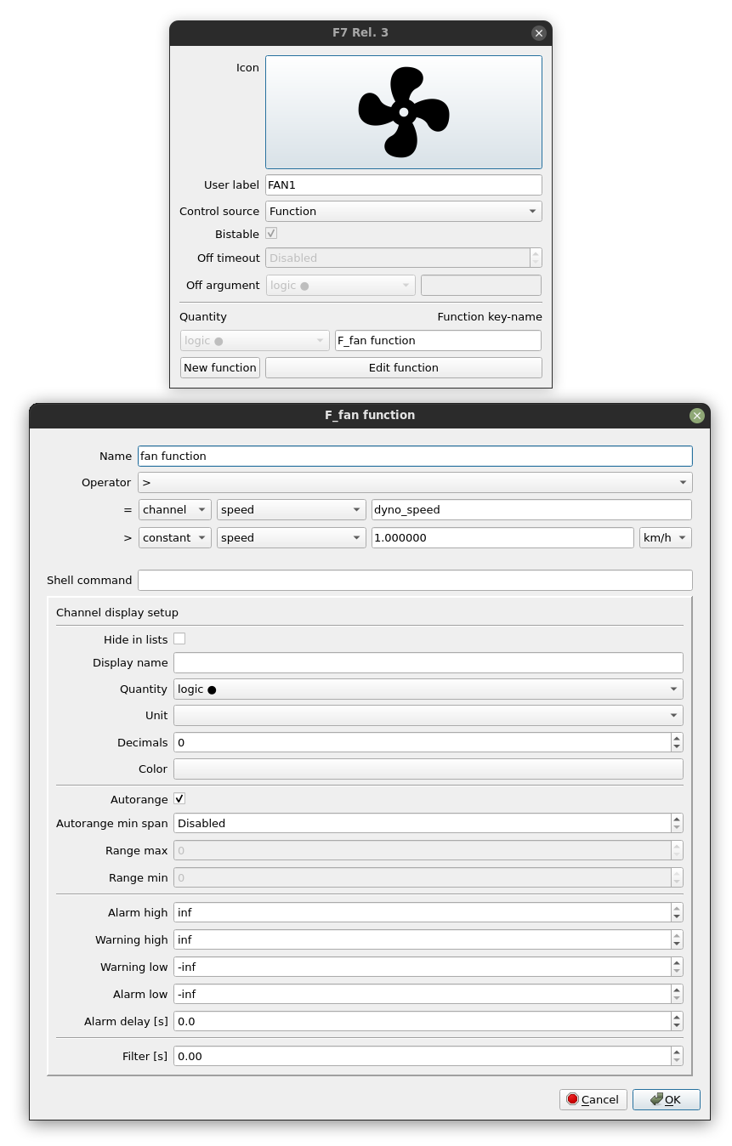The height and width of the screenshot is (1146, 732).
Task: Enable Hide in lists
Action: pyautogui.click(x=179, y=638)
